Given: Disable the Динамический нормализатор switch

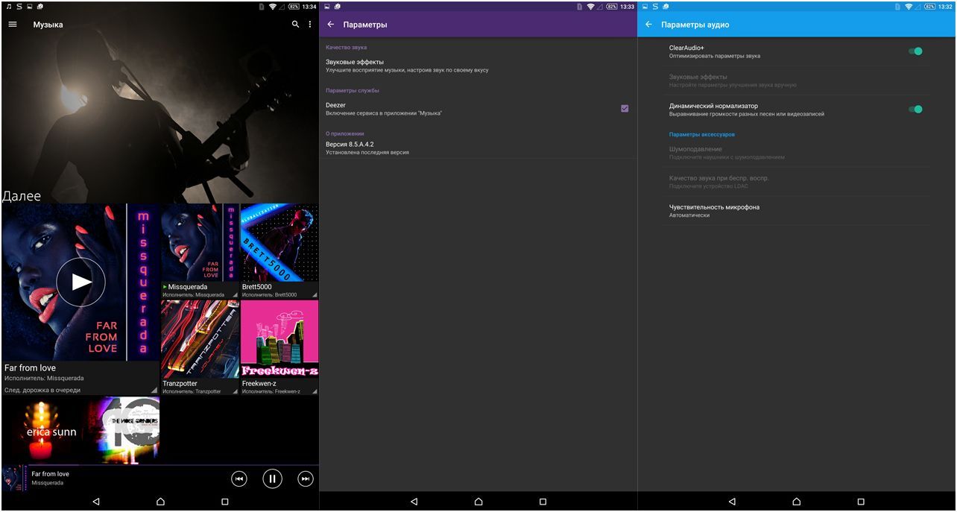Looking at the screenshot, I should pos(915,110).
